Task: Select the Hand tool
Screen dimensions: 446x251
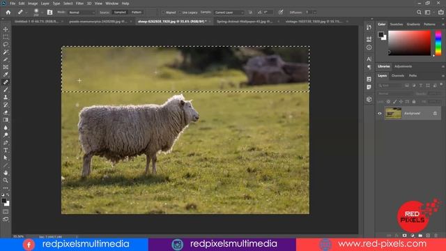Action: point(6,173)
